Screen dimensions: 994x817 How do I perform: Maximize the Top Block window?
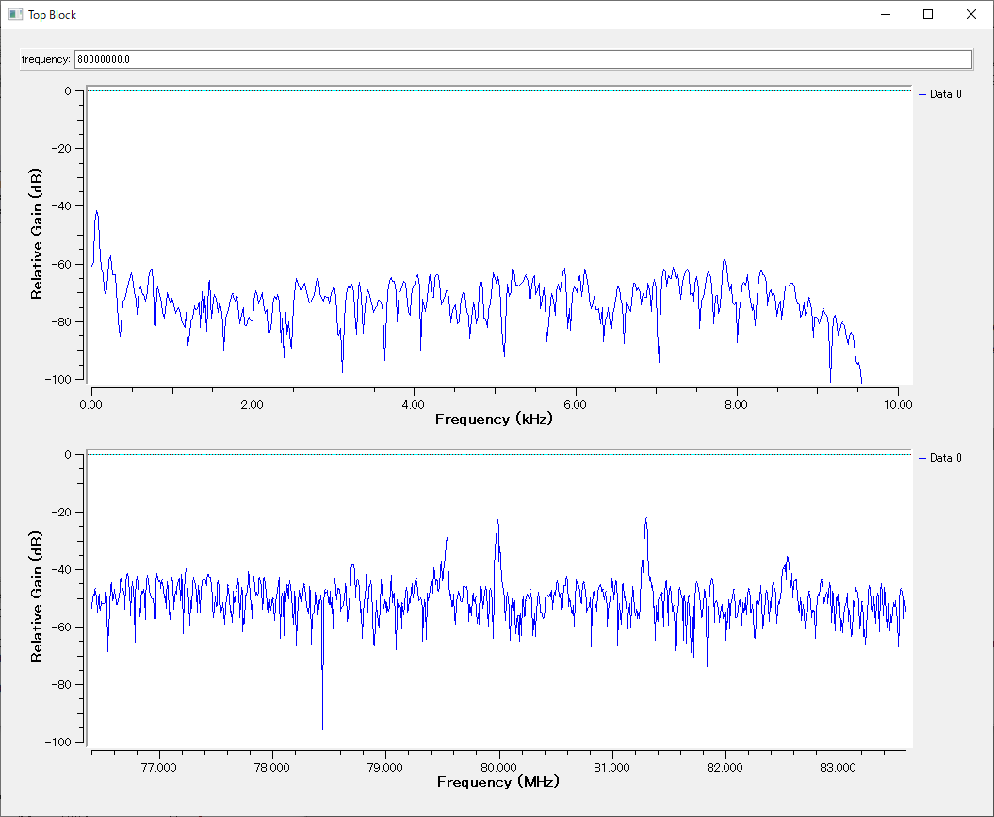click(928, 14)
